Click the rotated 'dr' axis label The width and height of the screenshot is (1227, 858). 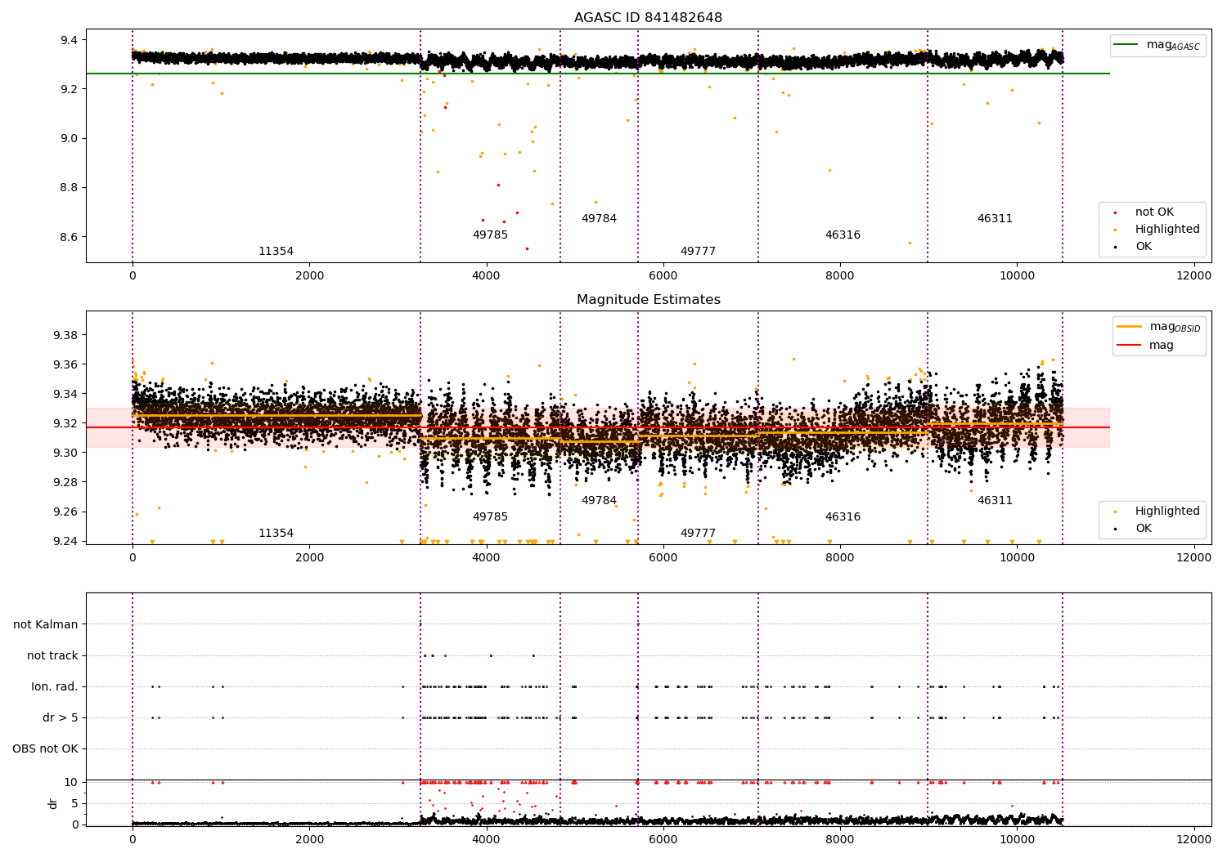click(x=53, y=803)
